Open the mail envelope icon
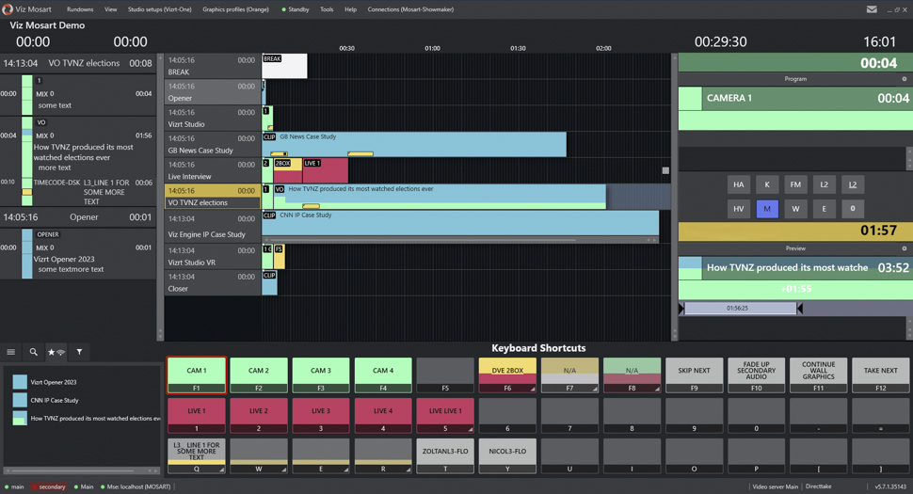This screenshot has height=494, width=913. (x=872, y=9)
